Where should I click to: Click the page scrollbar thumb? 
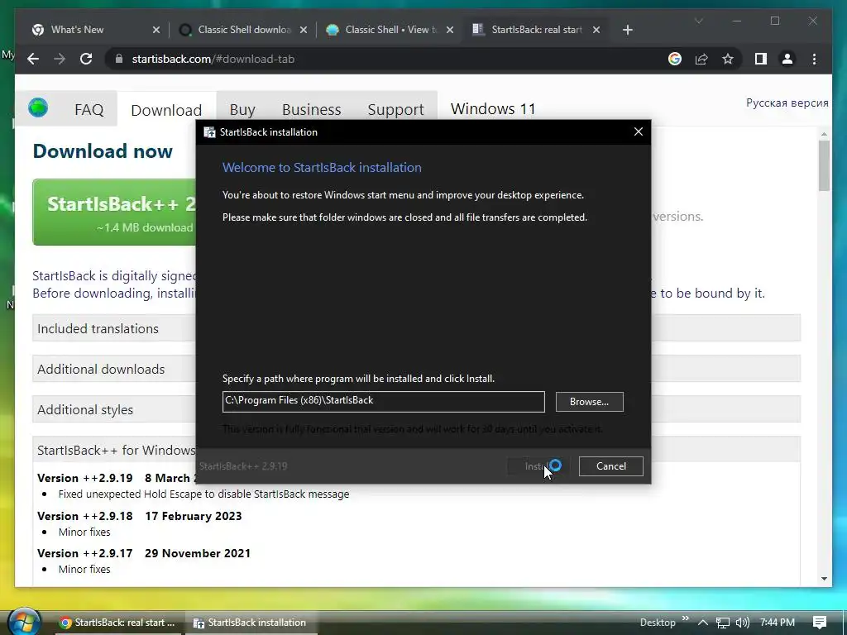tap(824, 165)
